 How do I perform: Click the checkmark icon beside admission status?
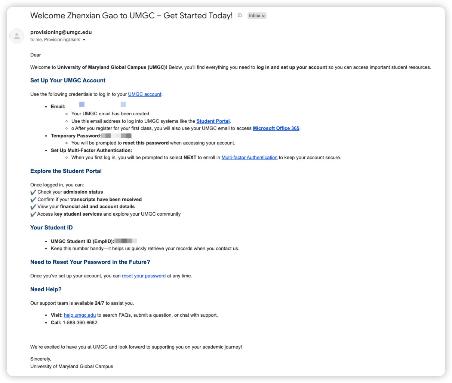[x=33, y=192]
